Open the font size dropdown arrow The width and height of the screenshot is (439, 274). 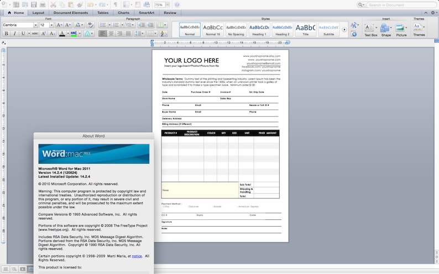pyautogui.click(x=51, y=25)
